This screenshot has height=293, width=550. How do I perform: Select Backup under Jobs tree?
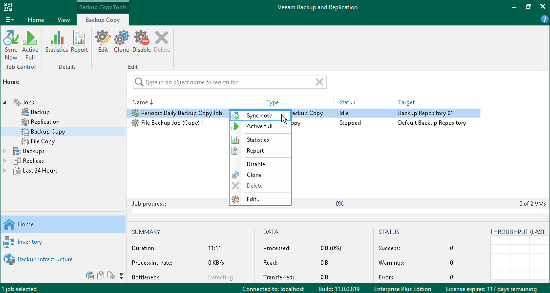[40, 112]
